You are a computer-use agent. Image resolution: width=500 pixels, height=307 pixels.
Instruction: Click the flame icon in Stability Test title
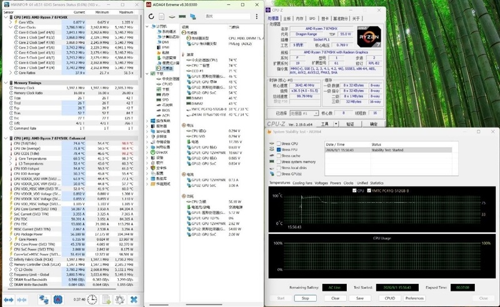click(x=269, y=132)
